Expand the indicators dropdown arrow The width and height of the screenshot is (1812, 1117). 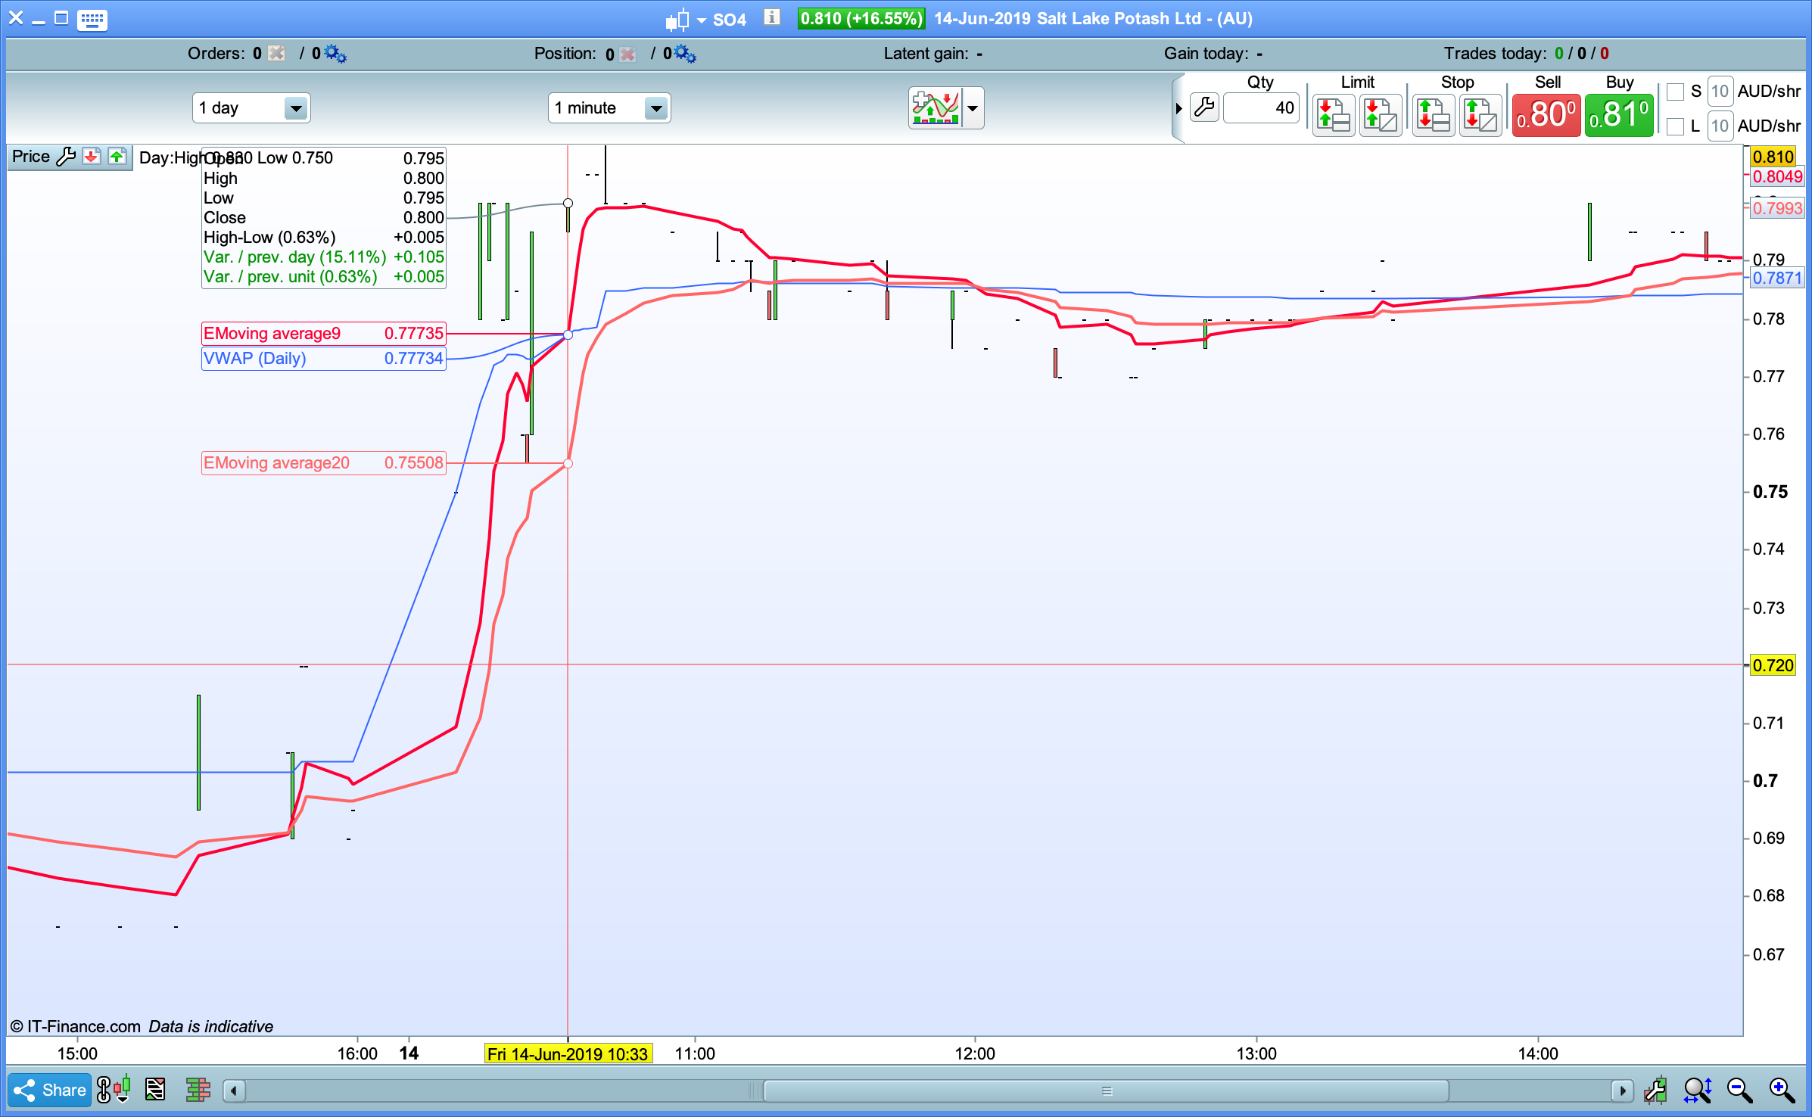point(973,108)
